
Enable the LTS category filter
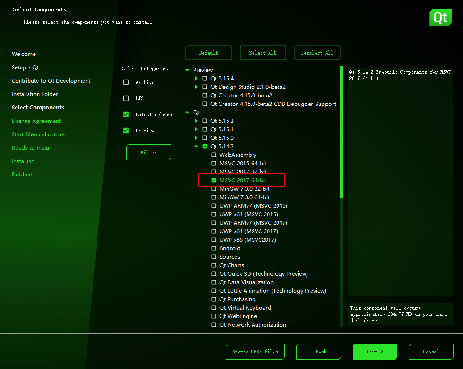126,98
